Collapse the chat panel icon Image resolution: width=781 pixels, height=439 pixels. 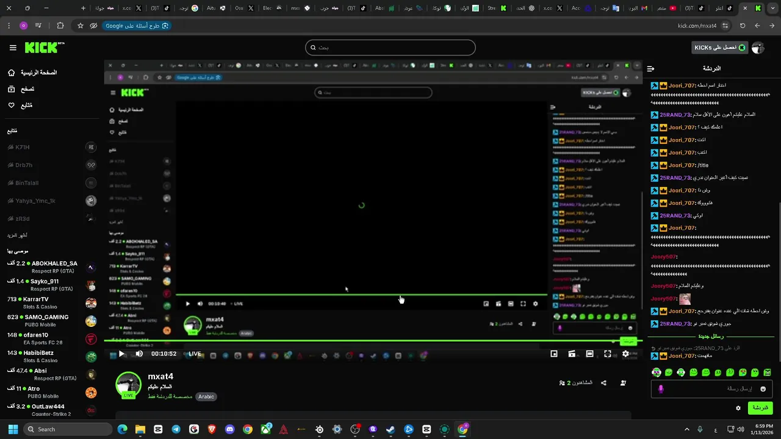[650, 69]
